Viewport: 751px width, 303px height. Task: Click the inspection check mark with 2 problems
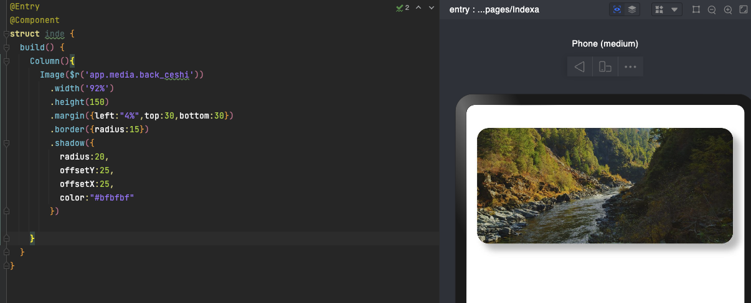402,7
